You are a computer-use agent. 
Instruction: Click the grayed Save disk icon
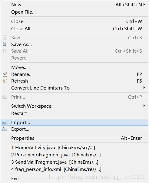click(5, 38)
